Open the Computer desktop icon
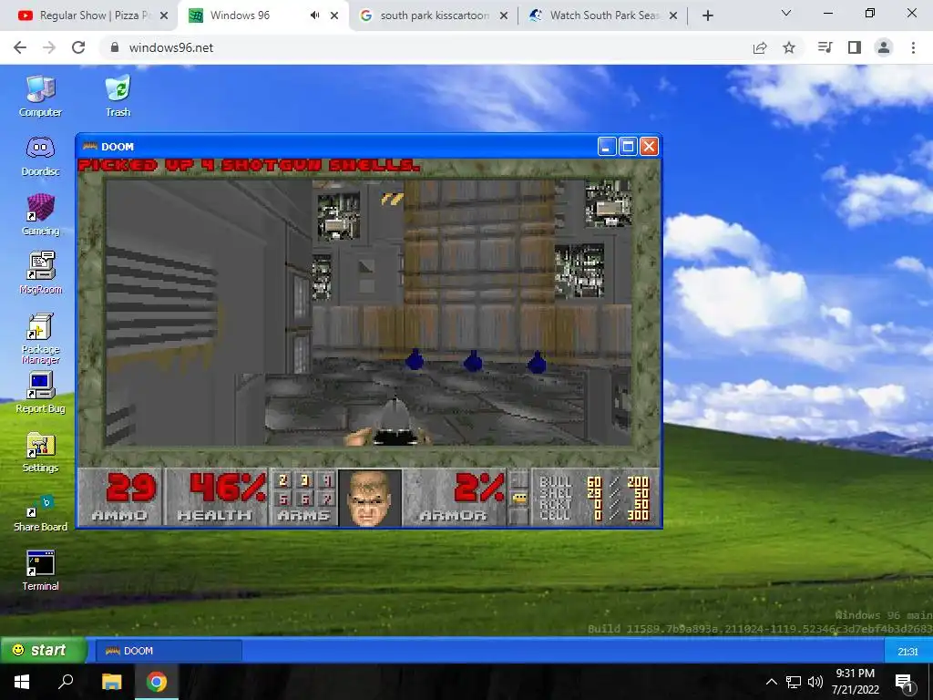Viewport: 933px width, 700px height. pyautogui.click(x=40, y=96)
